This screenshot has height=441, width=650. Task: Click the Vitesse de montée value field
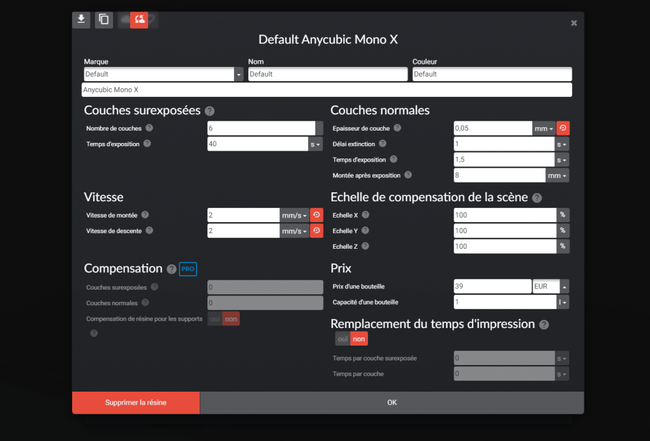pos(243,216)
